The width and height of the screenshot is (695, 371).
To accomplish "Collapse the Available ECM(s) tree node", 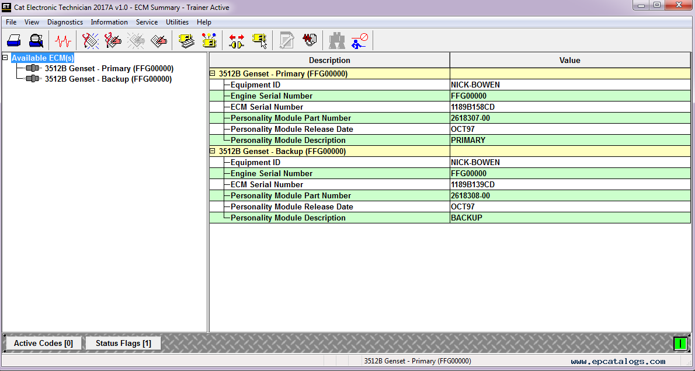I will [x=5, y=58].
